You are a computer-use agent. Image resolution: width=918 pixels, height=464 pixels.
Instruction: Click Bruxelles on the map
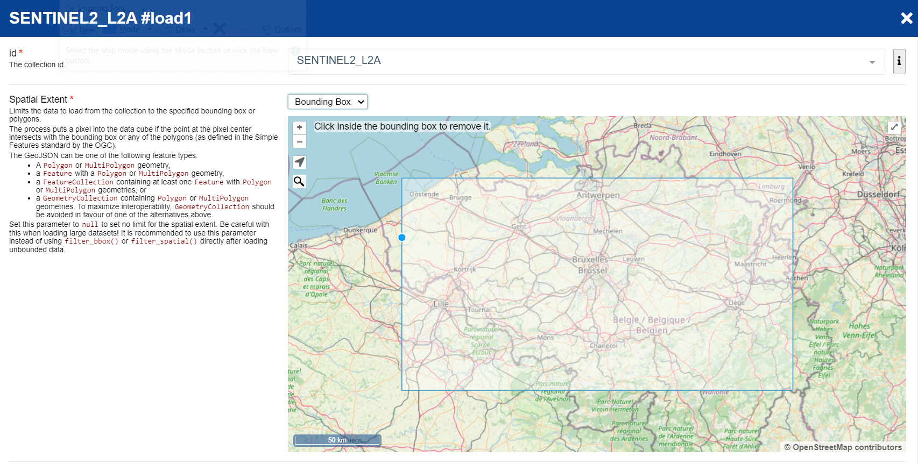pyautogui.click(x=590, y=260)
